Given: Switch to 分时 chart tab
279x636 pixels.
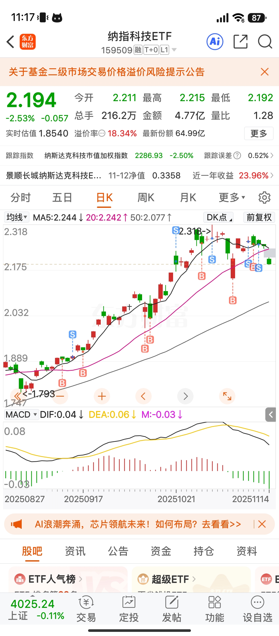Looking at the screenshot, I should tap(20, 198).
